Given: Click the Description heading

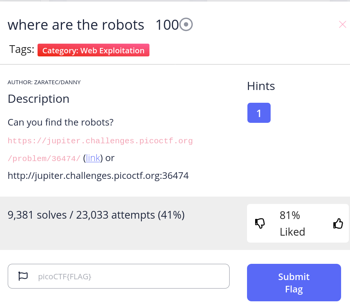Looking at the screenshot, I should [x=38, y=99].
